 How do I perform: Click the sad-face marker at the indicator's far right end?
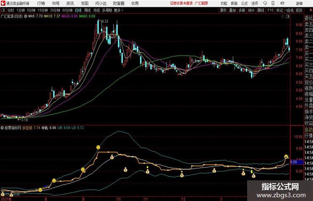(x=286, y=156)
